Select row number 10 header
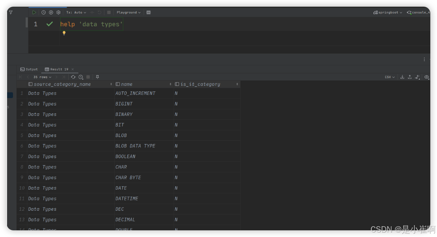437x237 pixels. click(22, 188)
